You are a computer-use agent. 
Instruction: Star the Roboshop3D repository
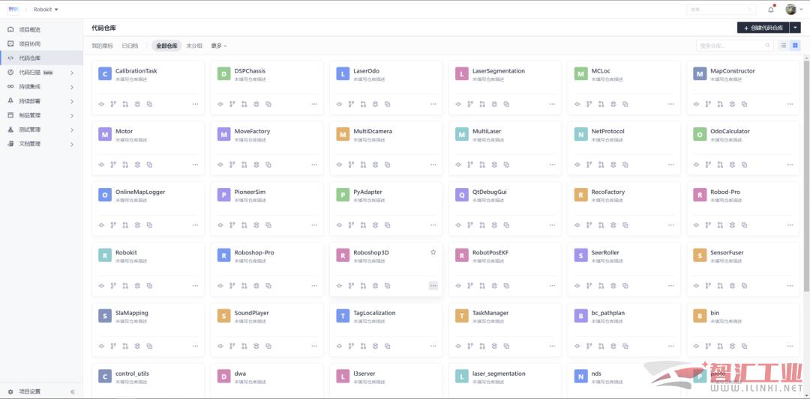[433, 252]
